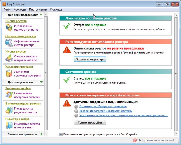Open Оптимизация реестра sidebar heading link
This screenshot has height=145, width=181.
point(21,36)
